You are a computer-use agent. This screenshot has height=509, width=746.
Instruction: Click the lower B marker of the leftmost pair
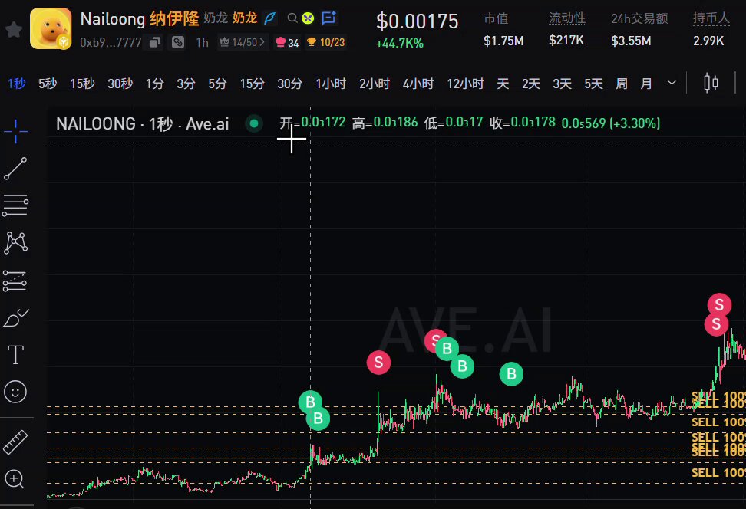coord(318,419)
